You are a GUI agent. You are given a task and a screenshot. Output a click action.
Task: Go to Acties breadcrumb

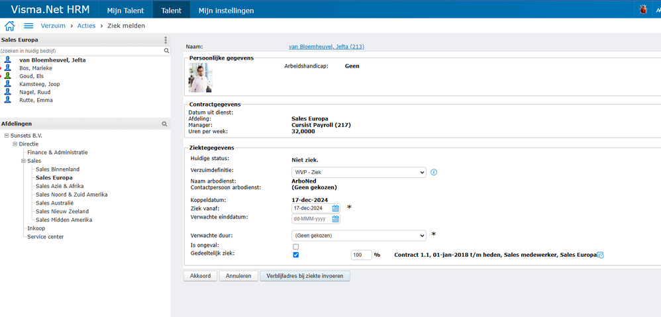pos(86,26)
